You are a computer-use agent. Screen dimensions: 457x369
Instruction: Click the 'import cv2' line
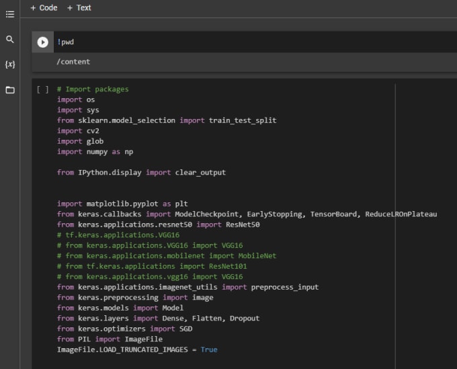point(78,131)
